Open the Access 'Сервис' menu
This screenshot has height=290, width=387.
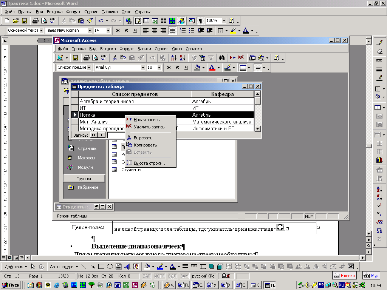(161, 49)
